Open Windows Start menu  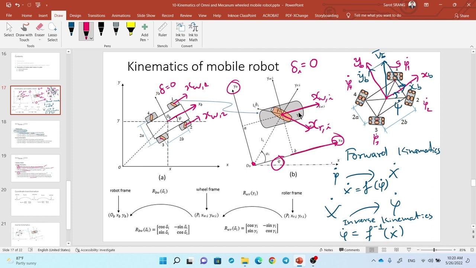click(x=163, y=261)
